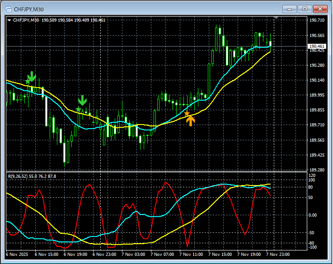This screenshot has height=264, width=333.
Task: Click the 7 Nov 23:00 time axis label
Action: (277, 254)
